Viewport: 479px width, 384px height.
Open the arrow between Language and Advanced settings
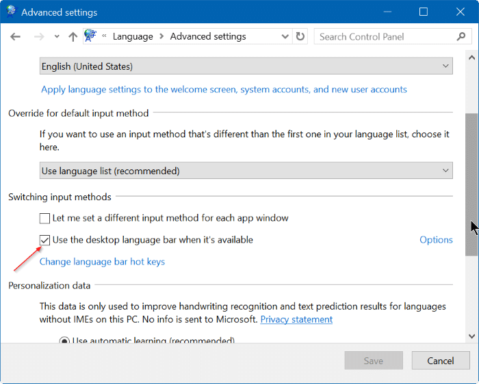click(x=161, y=36)
